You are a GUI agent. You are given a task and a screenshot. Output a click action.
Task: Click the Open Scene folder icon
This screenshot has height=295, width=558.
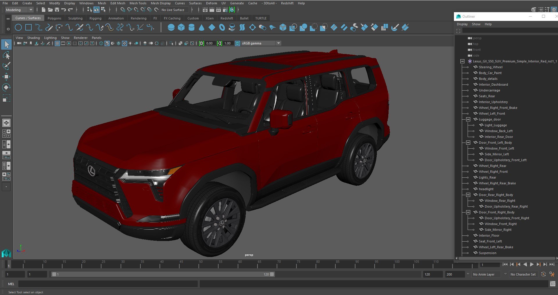tap(50, 10)
